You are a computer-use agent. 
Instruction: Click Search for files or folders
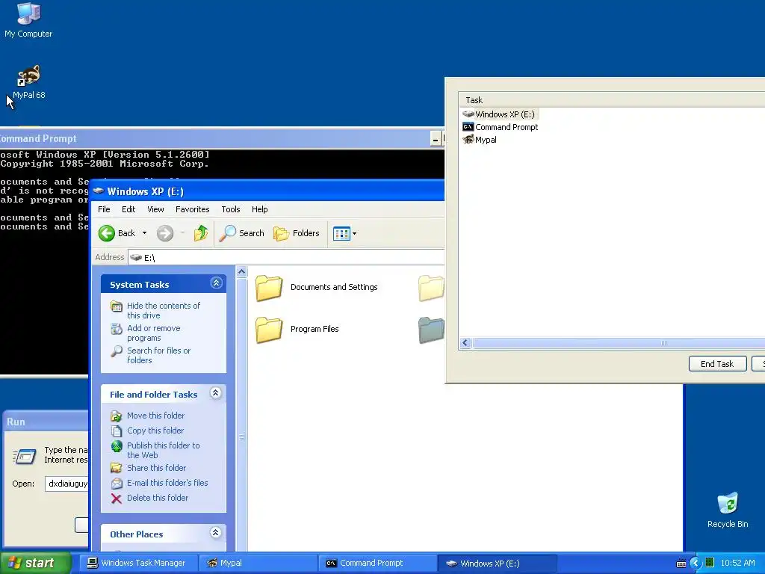158,355
